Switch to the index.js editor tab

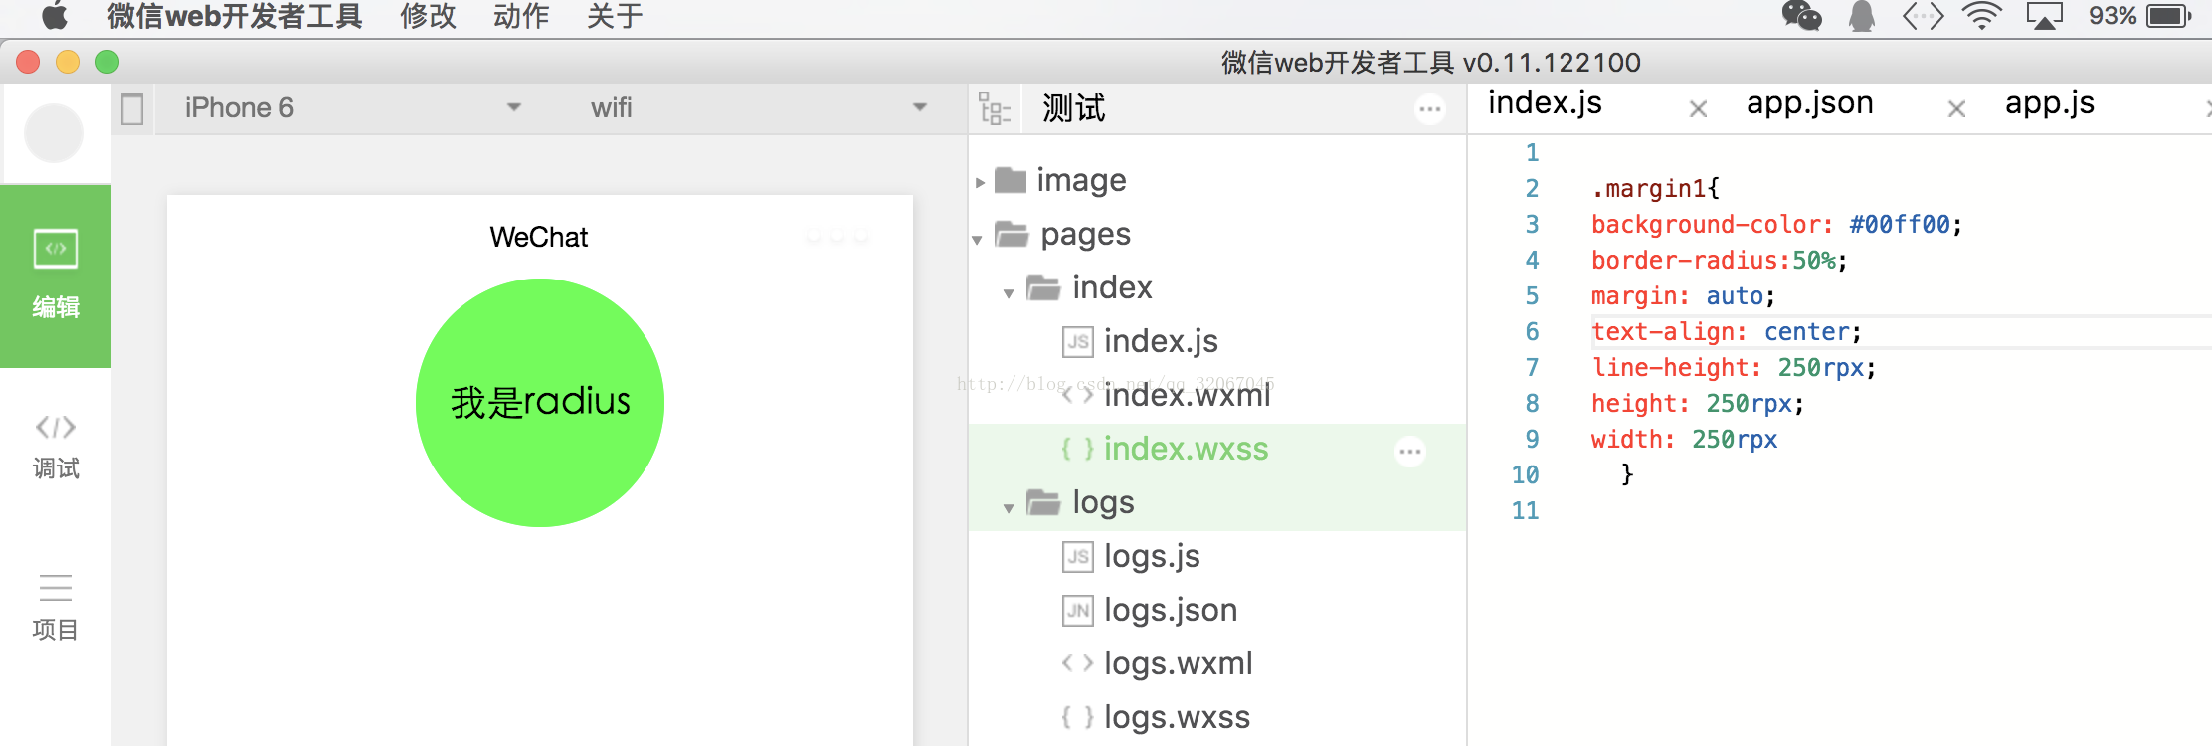(x=1545, y=103)
